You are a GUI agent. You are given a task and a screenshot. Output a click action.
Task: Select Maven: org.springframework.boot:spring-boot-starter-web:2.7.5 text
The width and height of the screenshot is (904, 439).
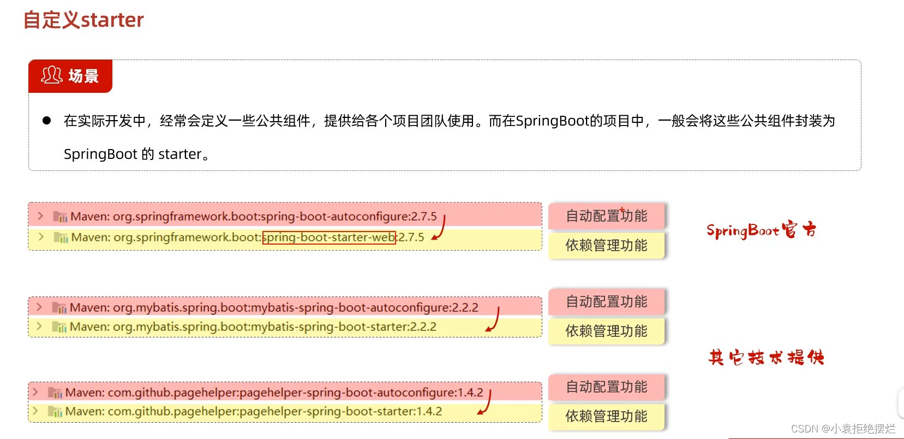click(x=248, y=237)
